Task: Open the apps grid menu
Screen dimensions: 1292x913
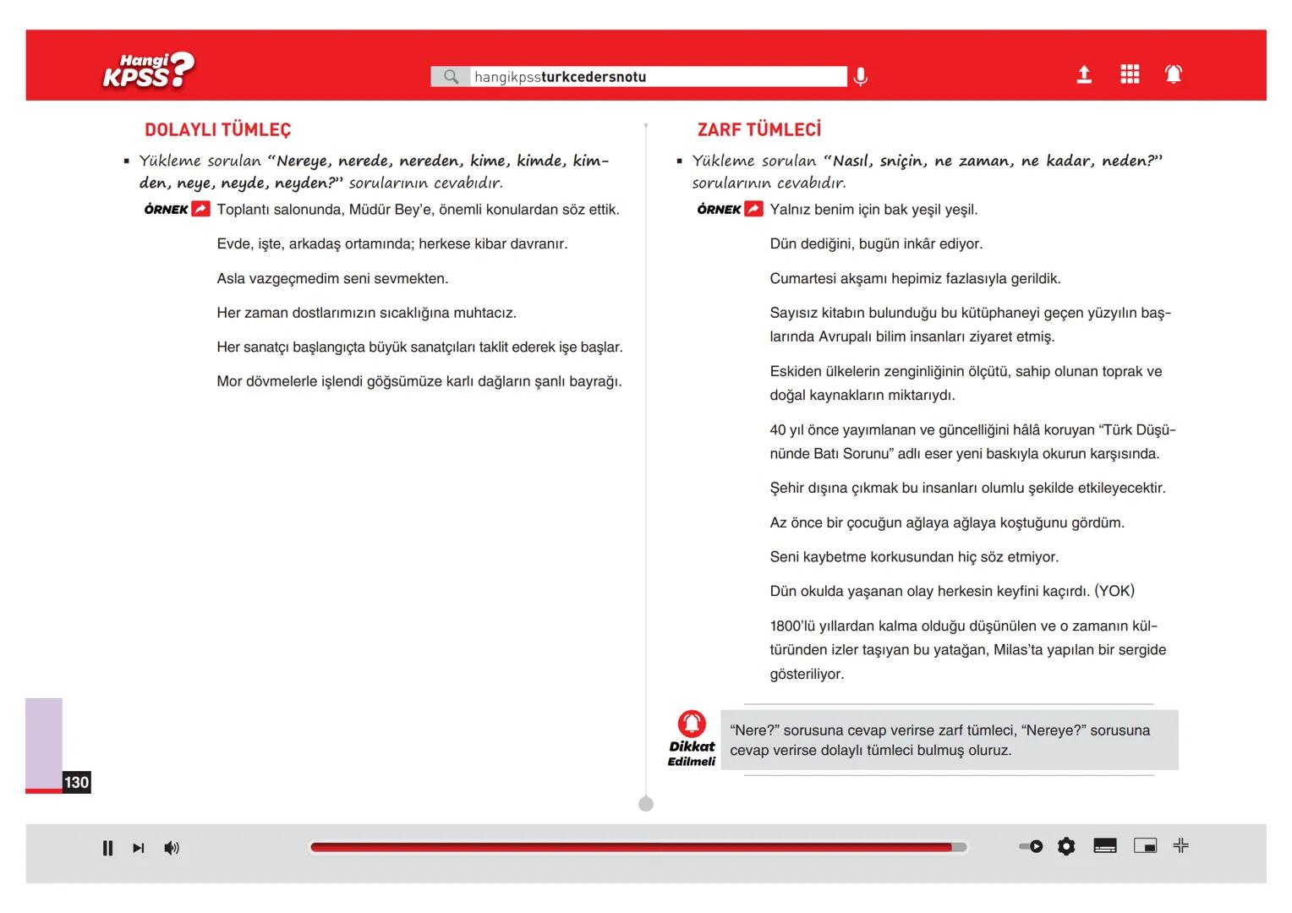Action: pyautogui.click(x=1129, y=74)
